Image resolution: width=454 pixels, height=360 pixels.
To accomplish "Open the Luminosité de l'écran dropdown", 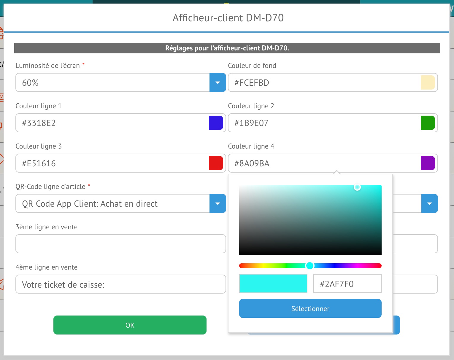I will [218, 83].
